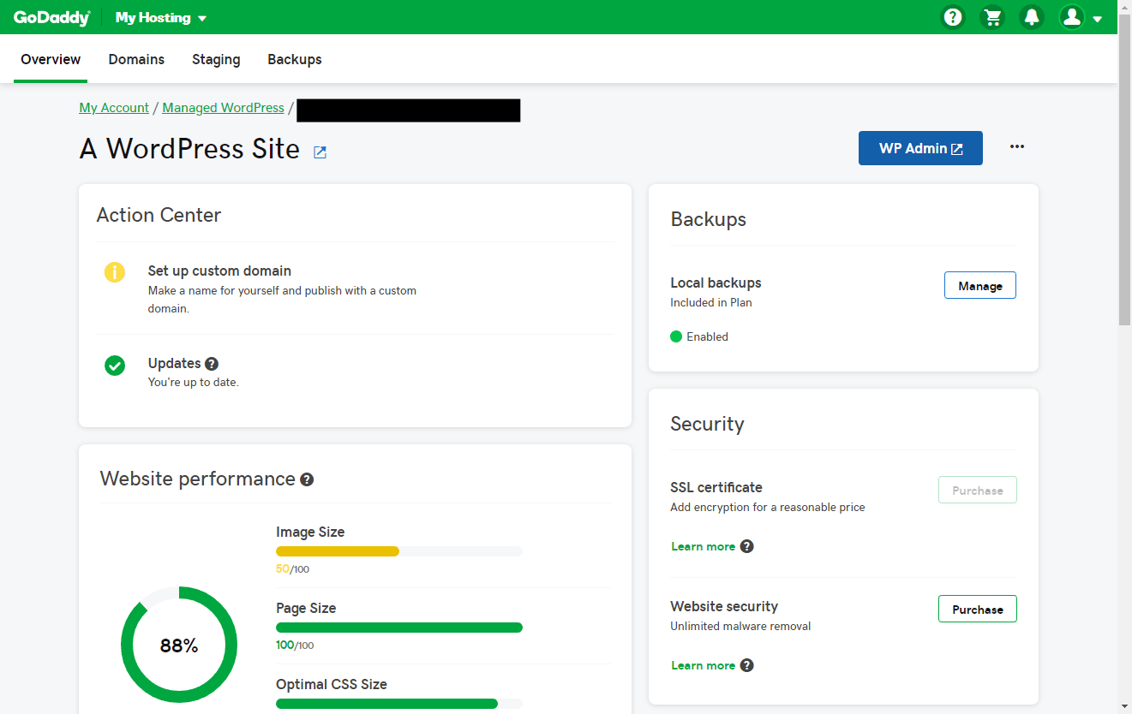Click the Image Size progress bar
Viewport: 1132px width, 714px height.
click(398, 550)
